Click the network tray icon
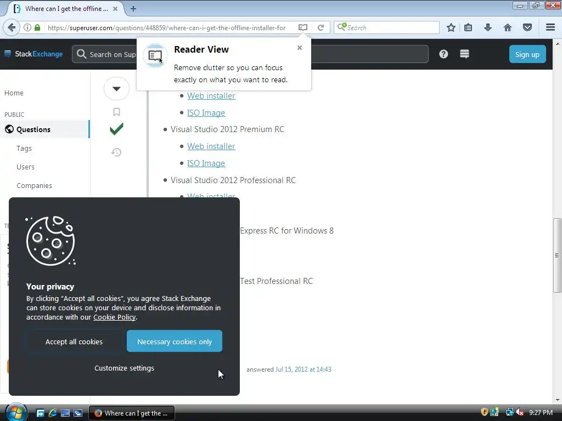 tap(509, 412)
